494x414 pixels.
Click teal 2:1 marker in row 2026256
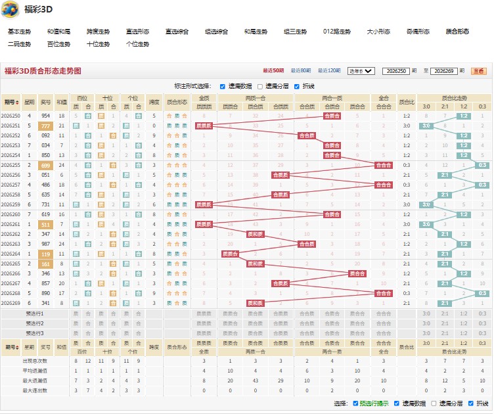[445, 175]
